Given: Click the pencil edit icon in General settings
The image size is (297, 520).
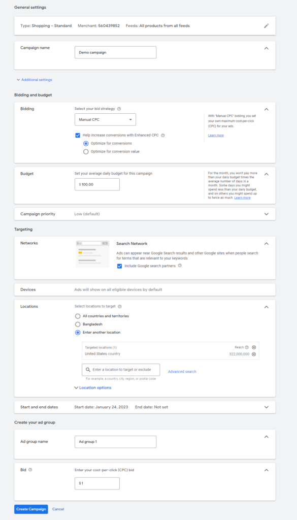Looking at the screenshot, I should click(x=266, y=26).
